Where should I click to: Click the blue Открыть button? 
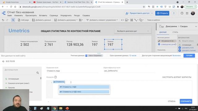click(x=162, y=13)
